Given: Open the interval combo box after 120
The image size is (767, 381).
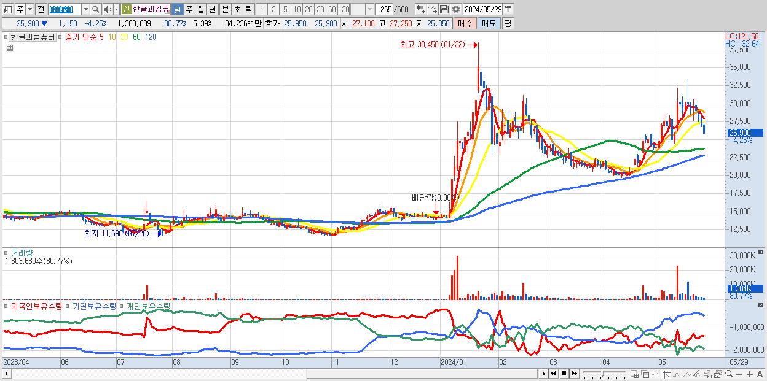Looking at the screenshot, I should point(363,9).
